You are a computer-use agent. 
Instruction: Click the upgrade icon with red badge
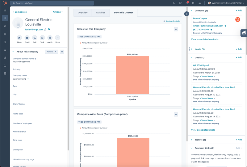pyautogui.click(x=187, y=3)
